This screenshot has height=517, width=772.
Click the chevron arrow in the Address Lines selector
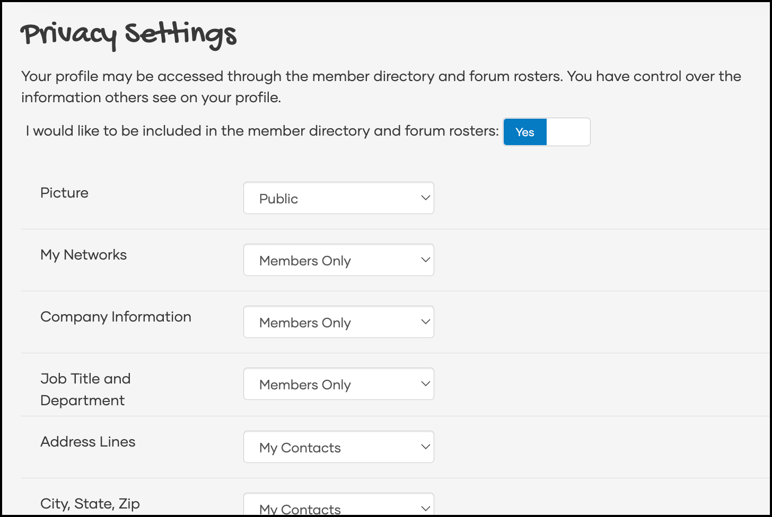(425, 447)
